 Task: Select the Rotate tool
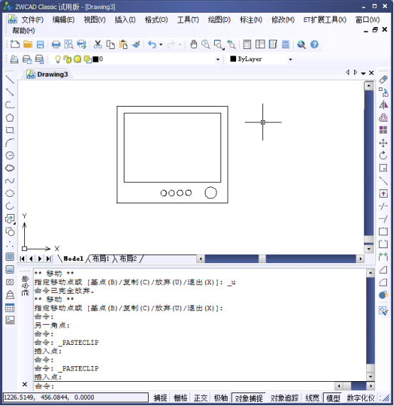pos(383,155)
